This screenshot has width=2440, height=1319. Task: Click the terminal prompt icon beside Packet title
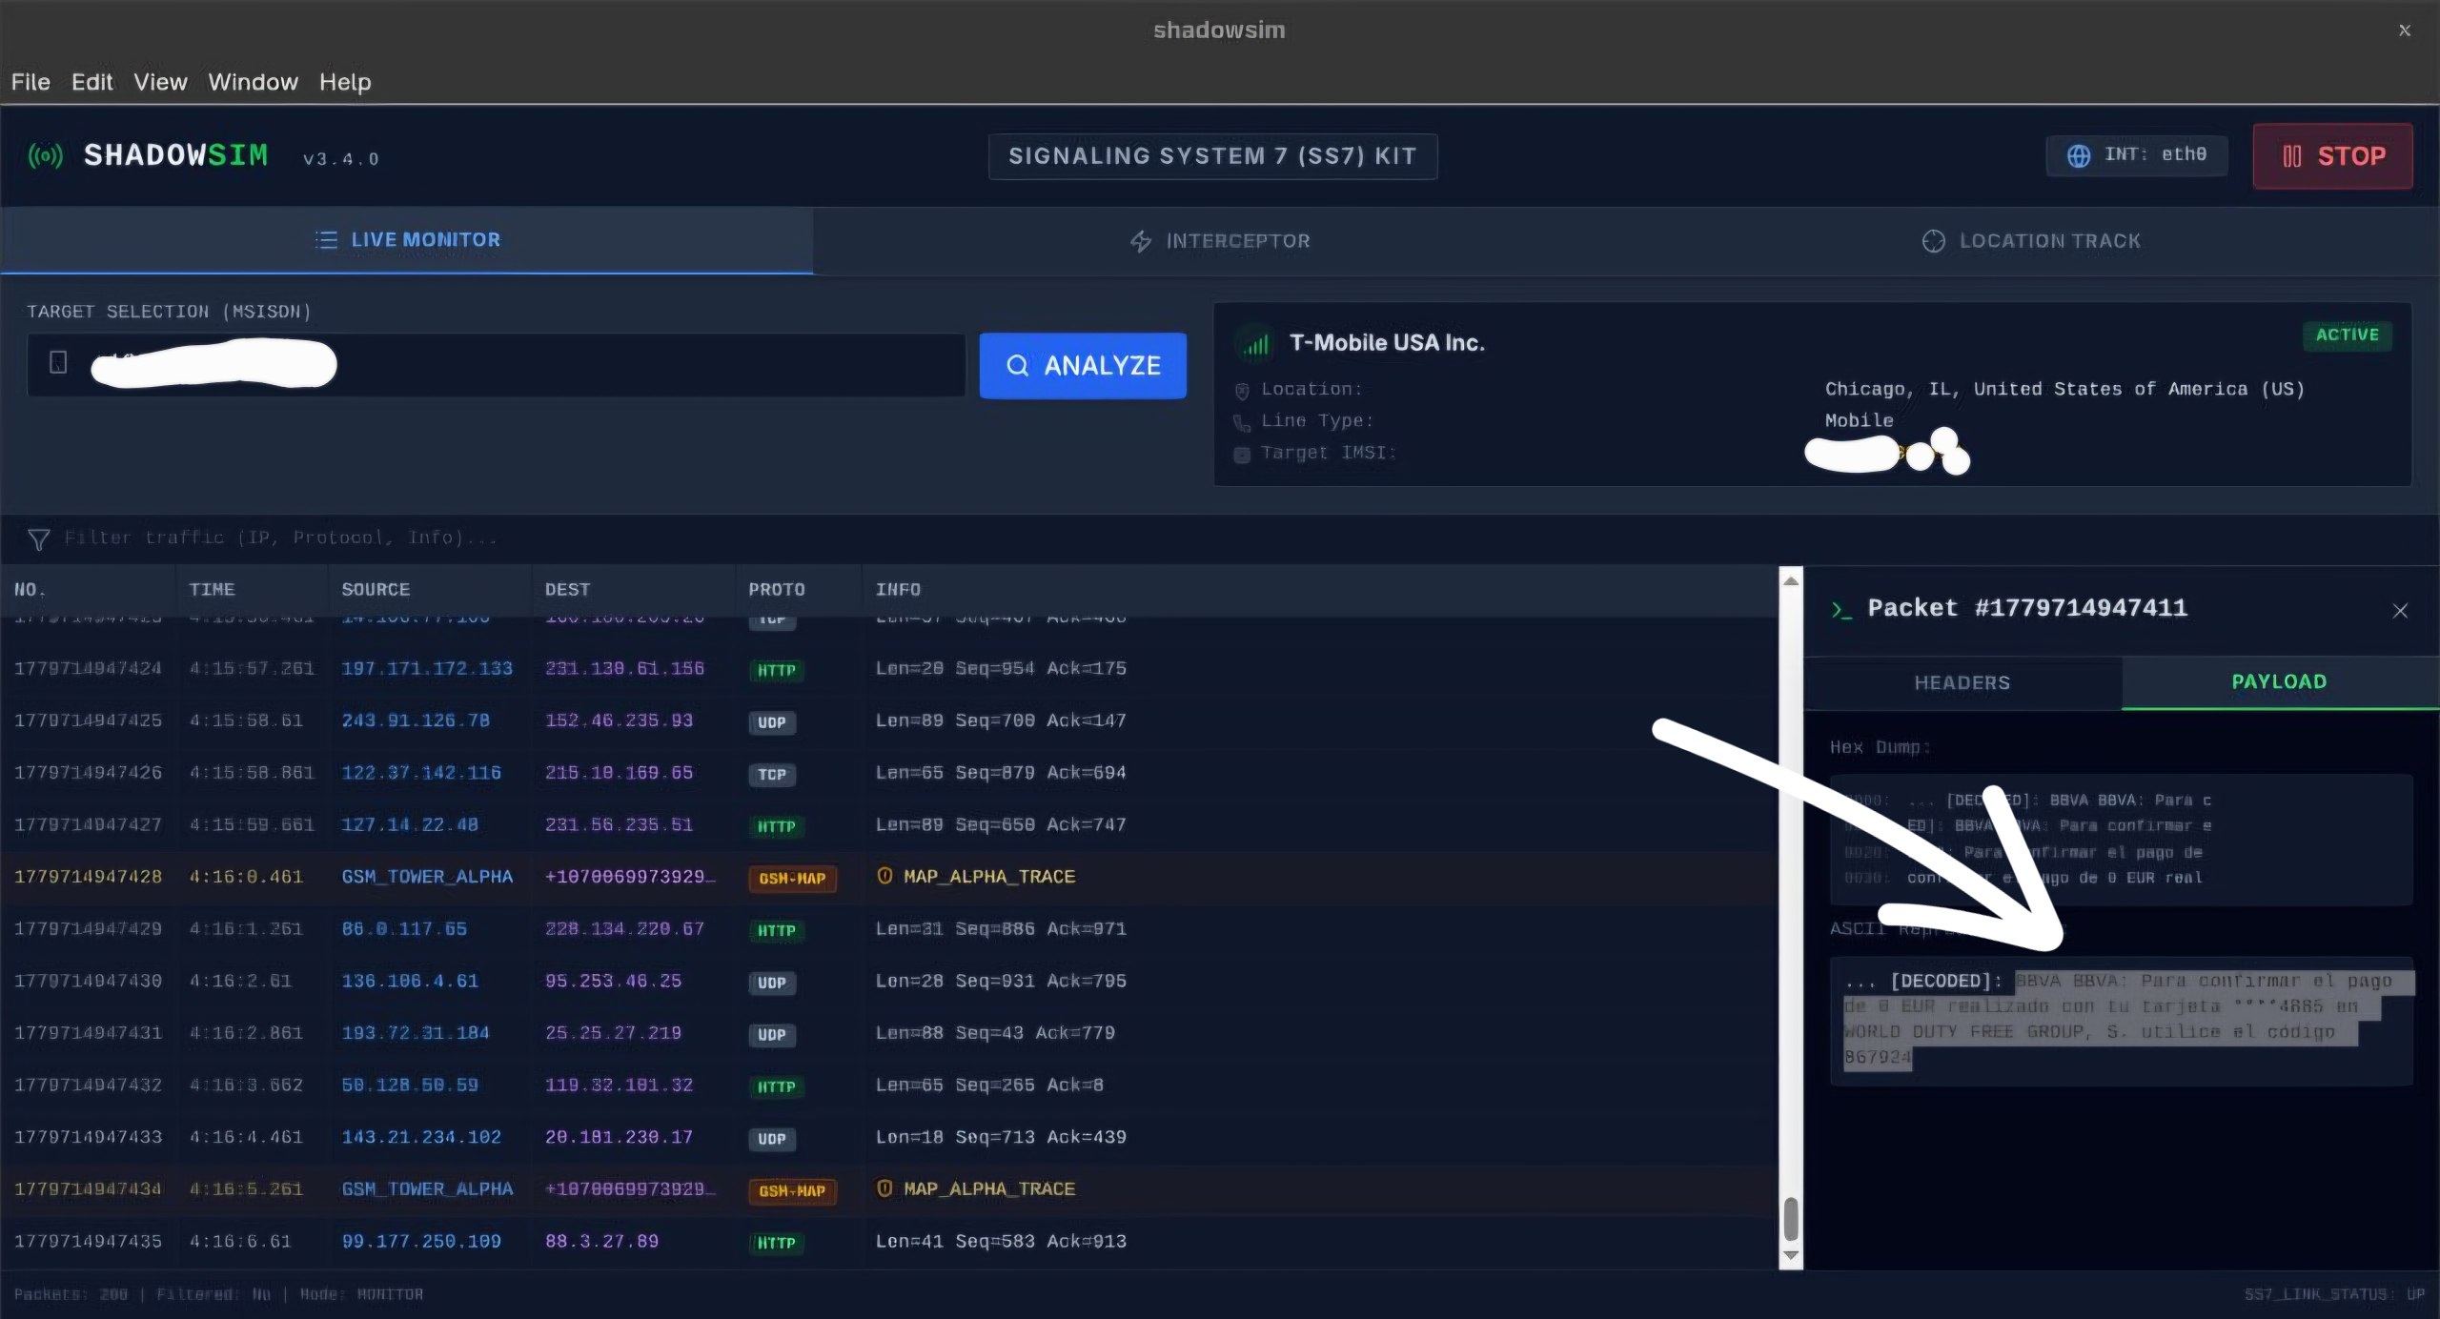coord(1841,610)
